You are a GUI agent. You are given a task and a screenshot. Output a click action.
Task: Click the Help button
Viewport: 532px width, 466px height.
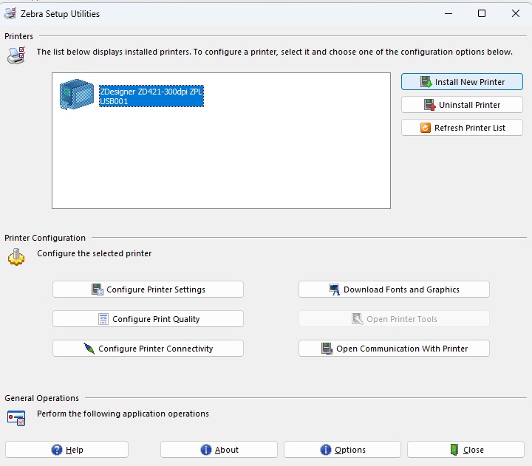tap(66, 450)
